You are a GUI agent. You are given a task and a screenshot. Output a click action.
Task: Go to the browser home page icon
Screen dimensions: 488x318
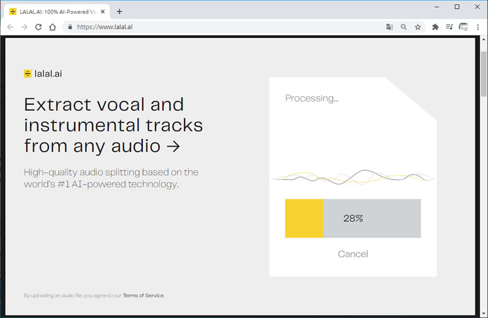[x=53, y=27]
